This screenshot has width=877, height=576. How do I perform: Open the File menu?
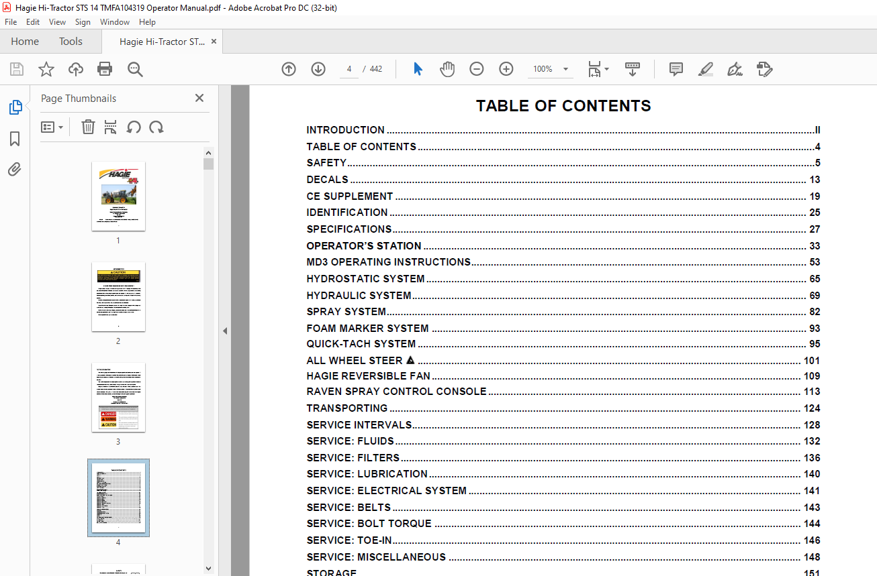click(x=11, y=22)
